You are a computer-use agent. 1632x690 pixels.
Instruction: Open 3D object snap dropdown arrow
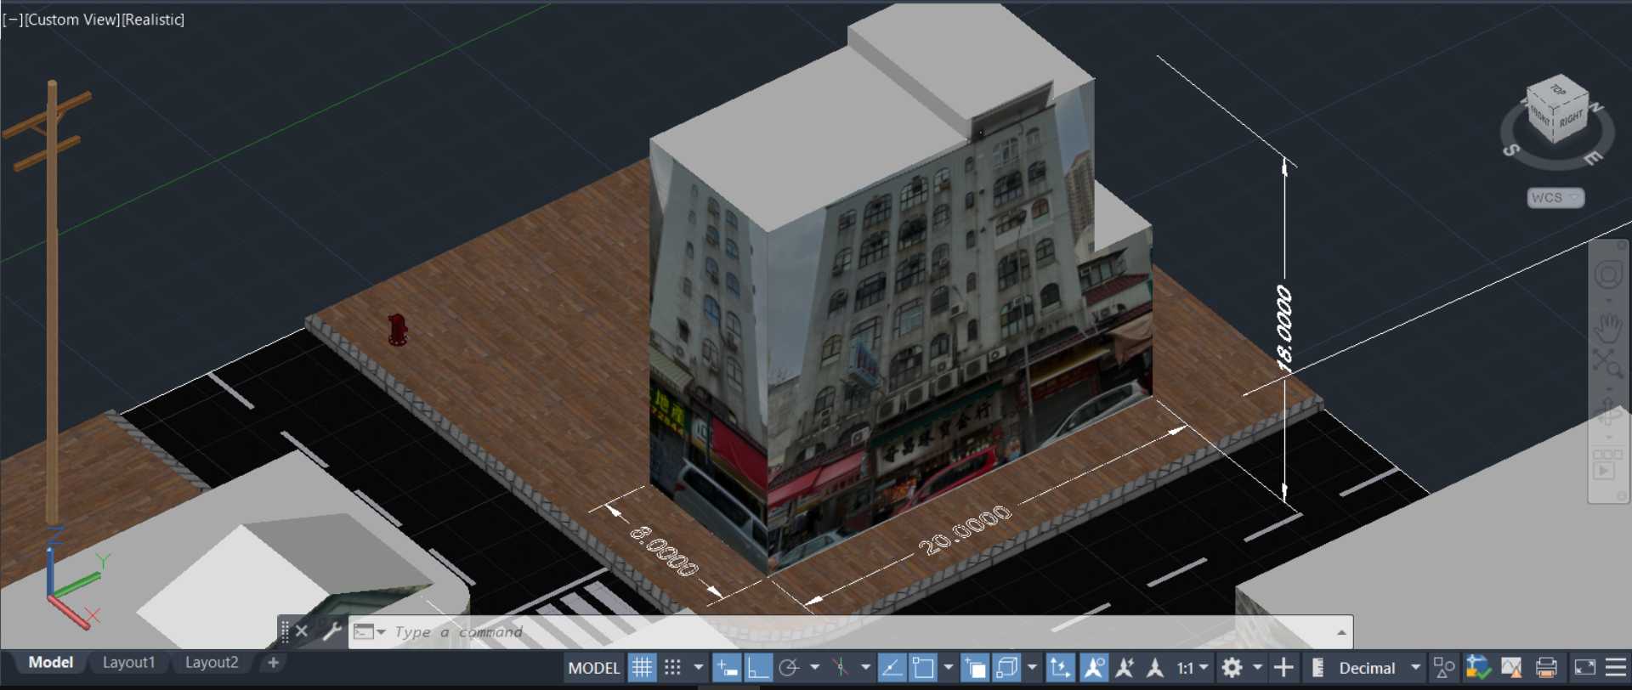1032,668
